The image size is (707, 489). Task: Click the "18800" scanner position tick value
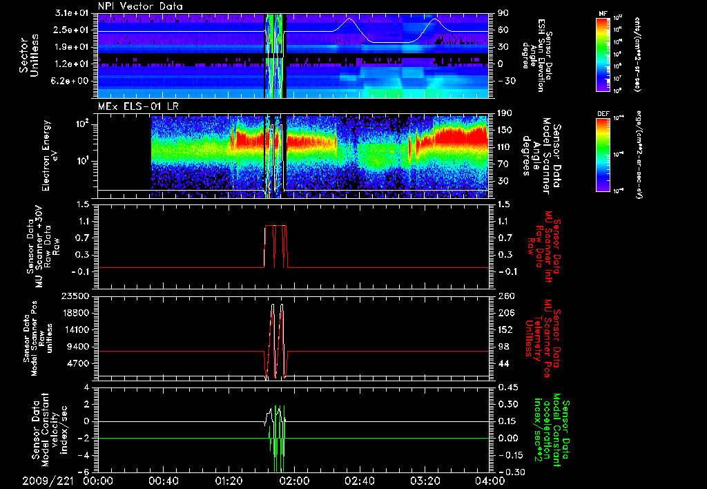point(77,313)
